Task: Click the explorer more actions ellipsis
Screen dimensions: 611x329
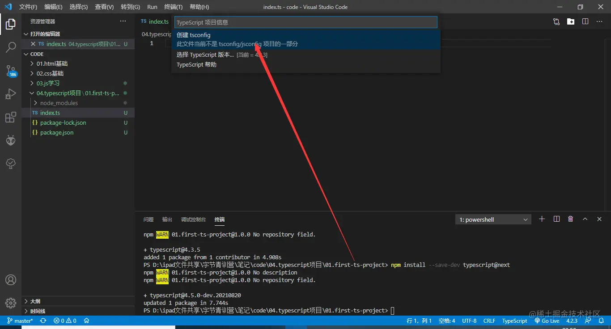Action: (123, 21)
